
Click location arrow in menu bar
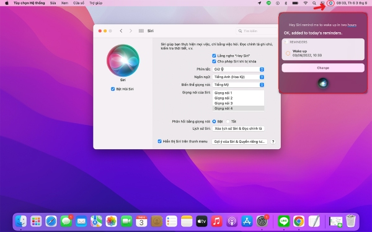click(260, 3)
